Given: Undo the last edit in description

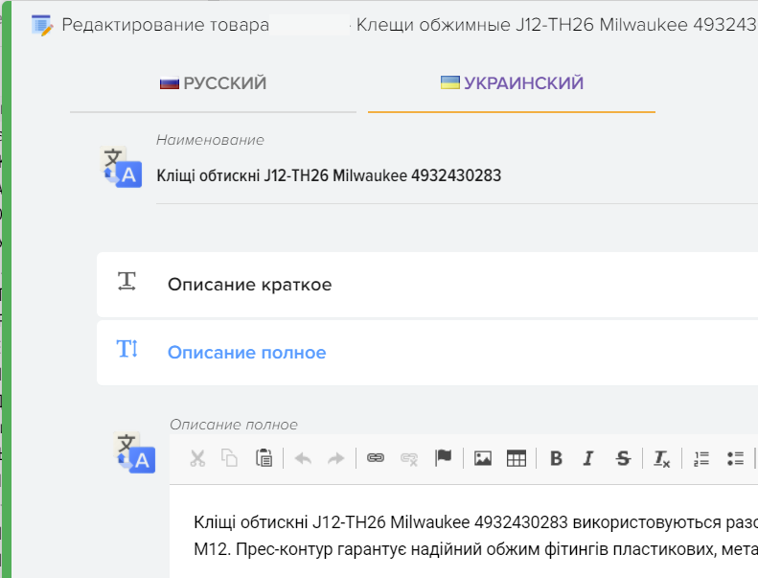Looking at the screenshot, I should click(x=303, y=458).
